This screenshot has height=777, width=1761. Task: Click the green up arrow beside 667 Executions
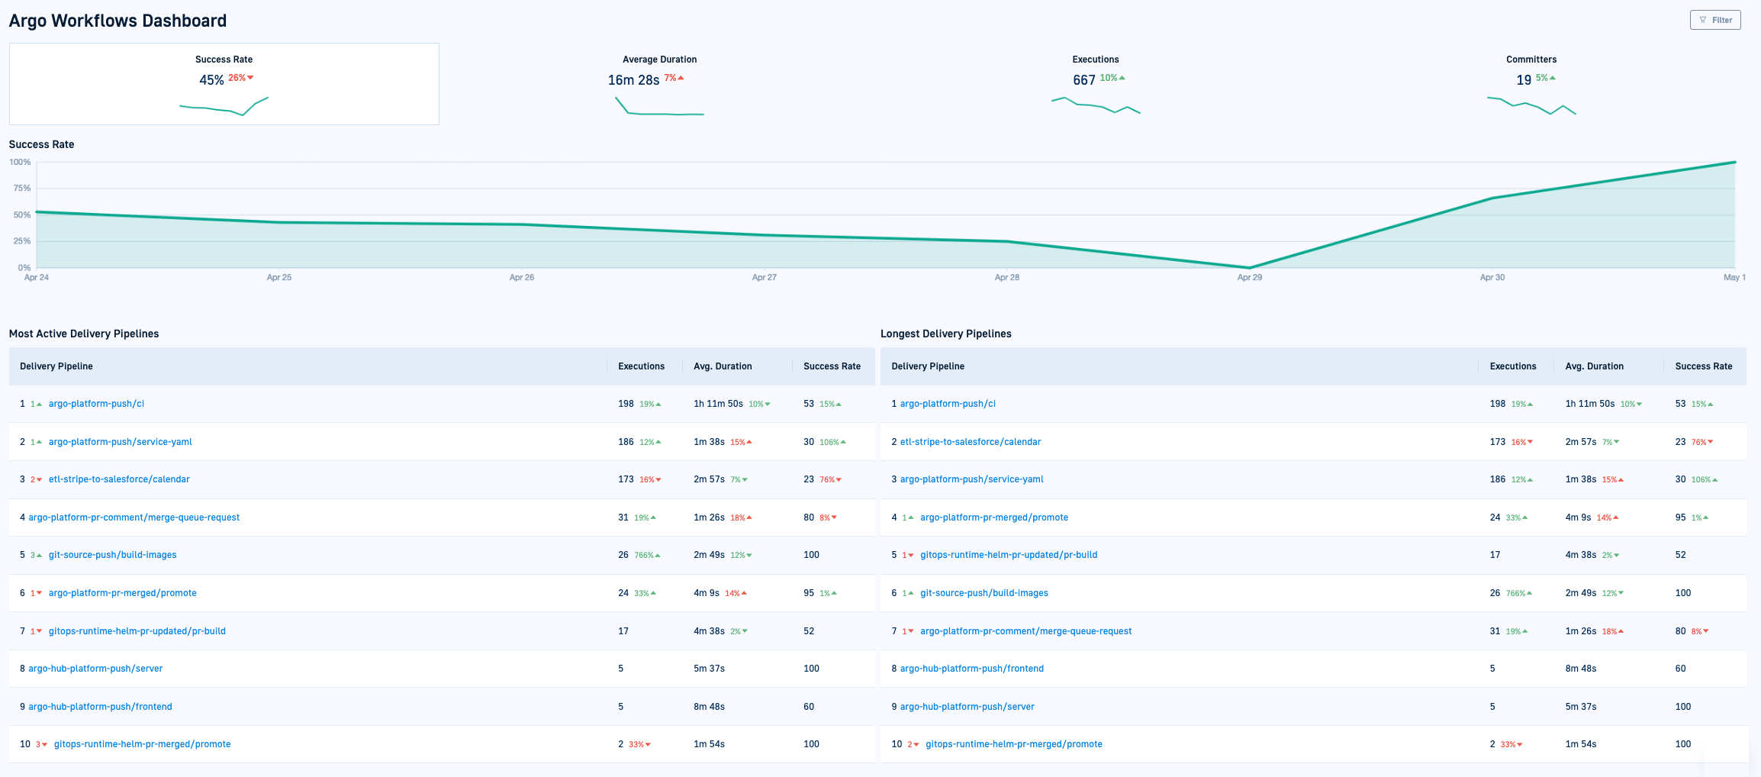pos(1122,78)
